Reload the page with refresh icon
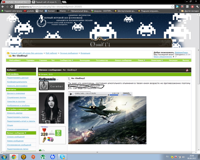 [12, 7]
